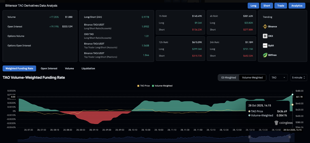Click the OKX logo icon
Viewport: 310px width, 143px height.
[265, 36]
